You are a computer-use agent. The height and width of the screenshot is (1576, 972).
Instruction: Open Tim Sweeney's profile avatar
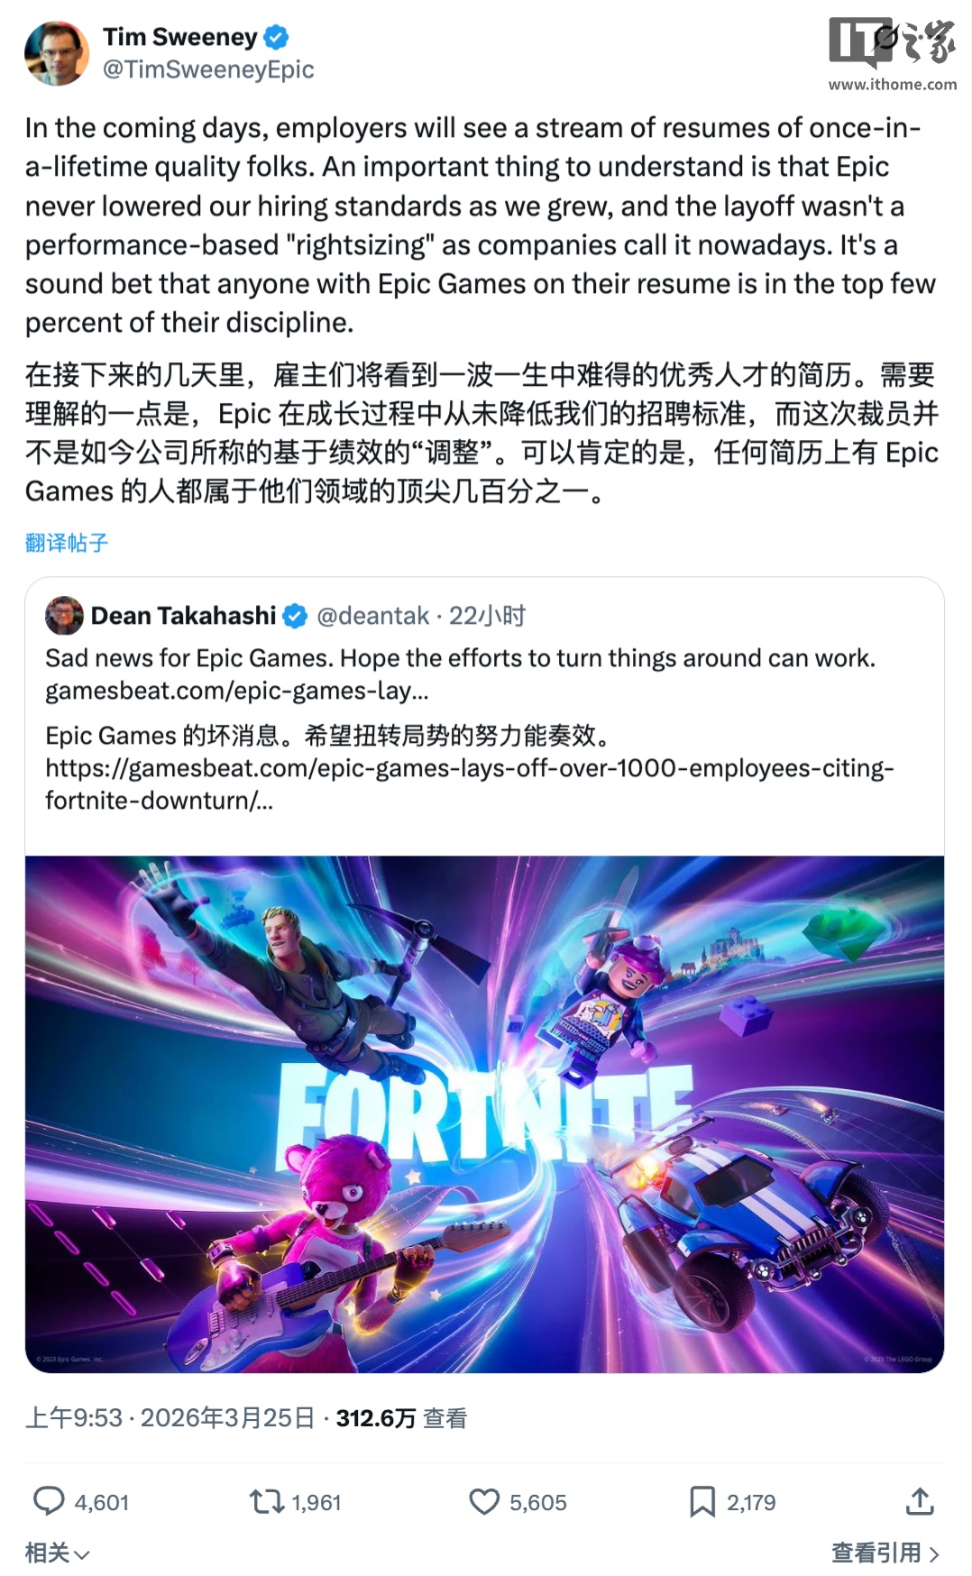pyautogui.click(x=57, y=54)
